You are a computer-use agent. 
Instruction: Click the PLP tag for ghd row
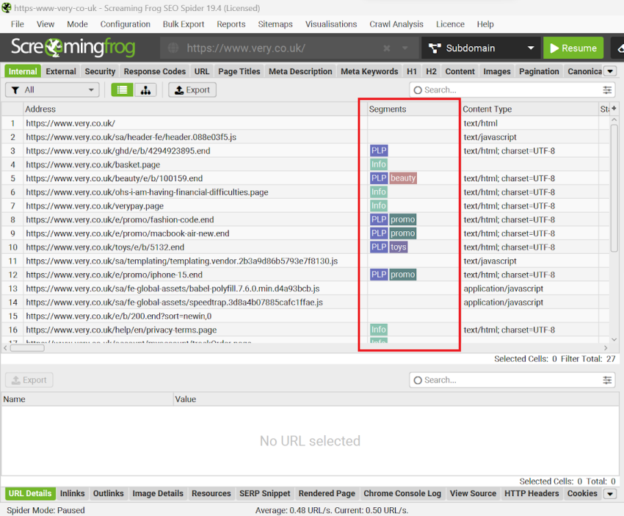pyautogui.click(x=379, y=150)
